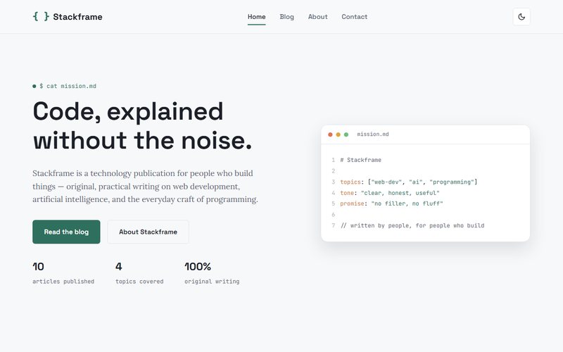Click the "// written by people" comment line
The image size is (563, 352).
click(x=412, y=225)
